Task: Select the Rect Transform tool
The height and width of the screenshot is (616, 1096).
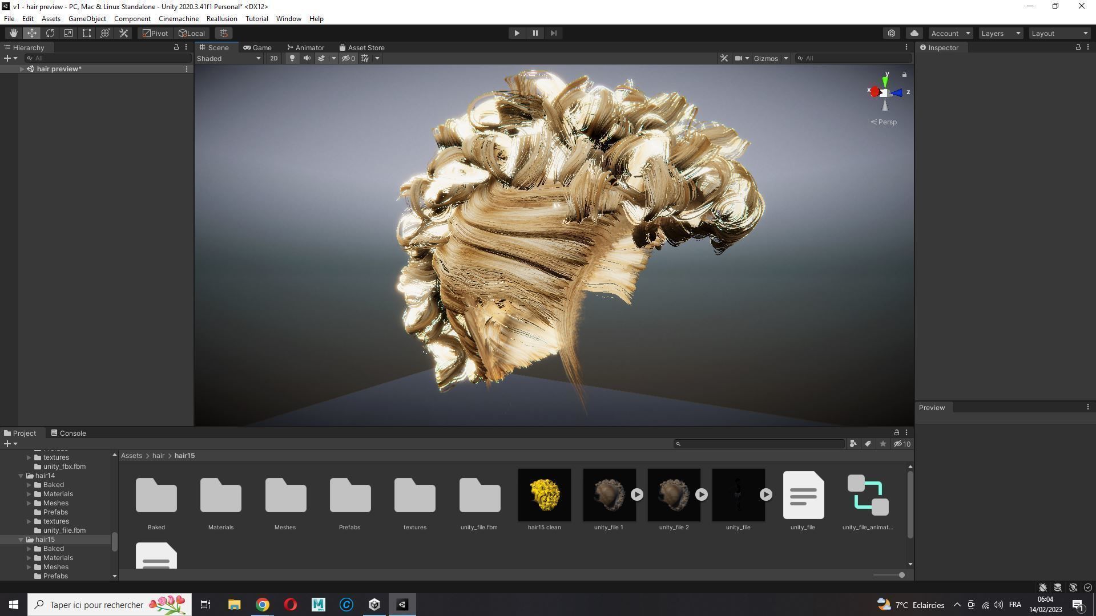Action: tap(87, 33)
